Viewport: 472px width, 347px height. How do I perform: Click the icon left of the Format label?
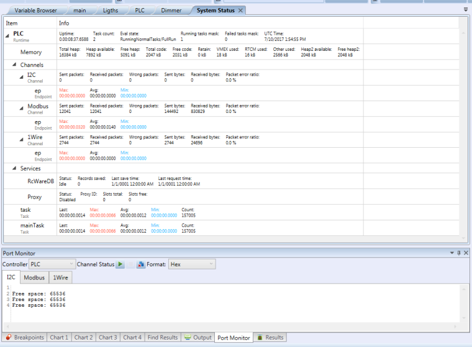coord(140,264)
